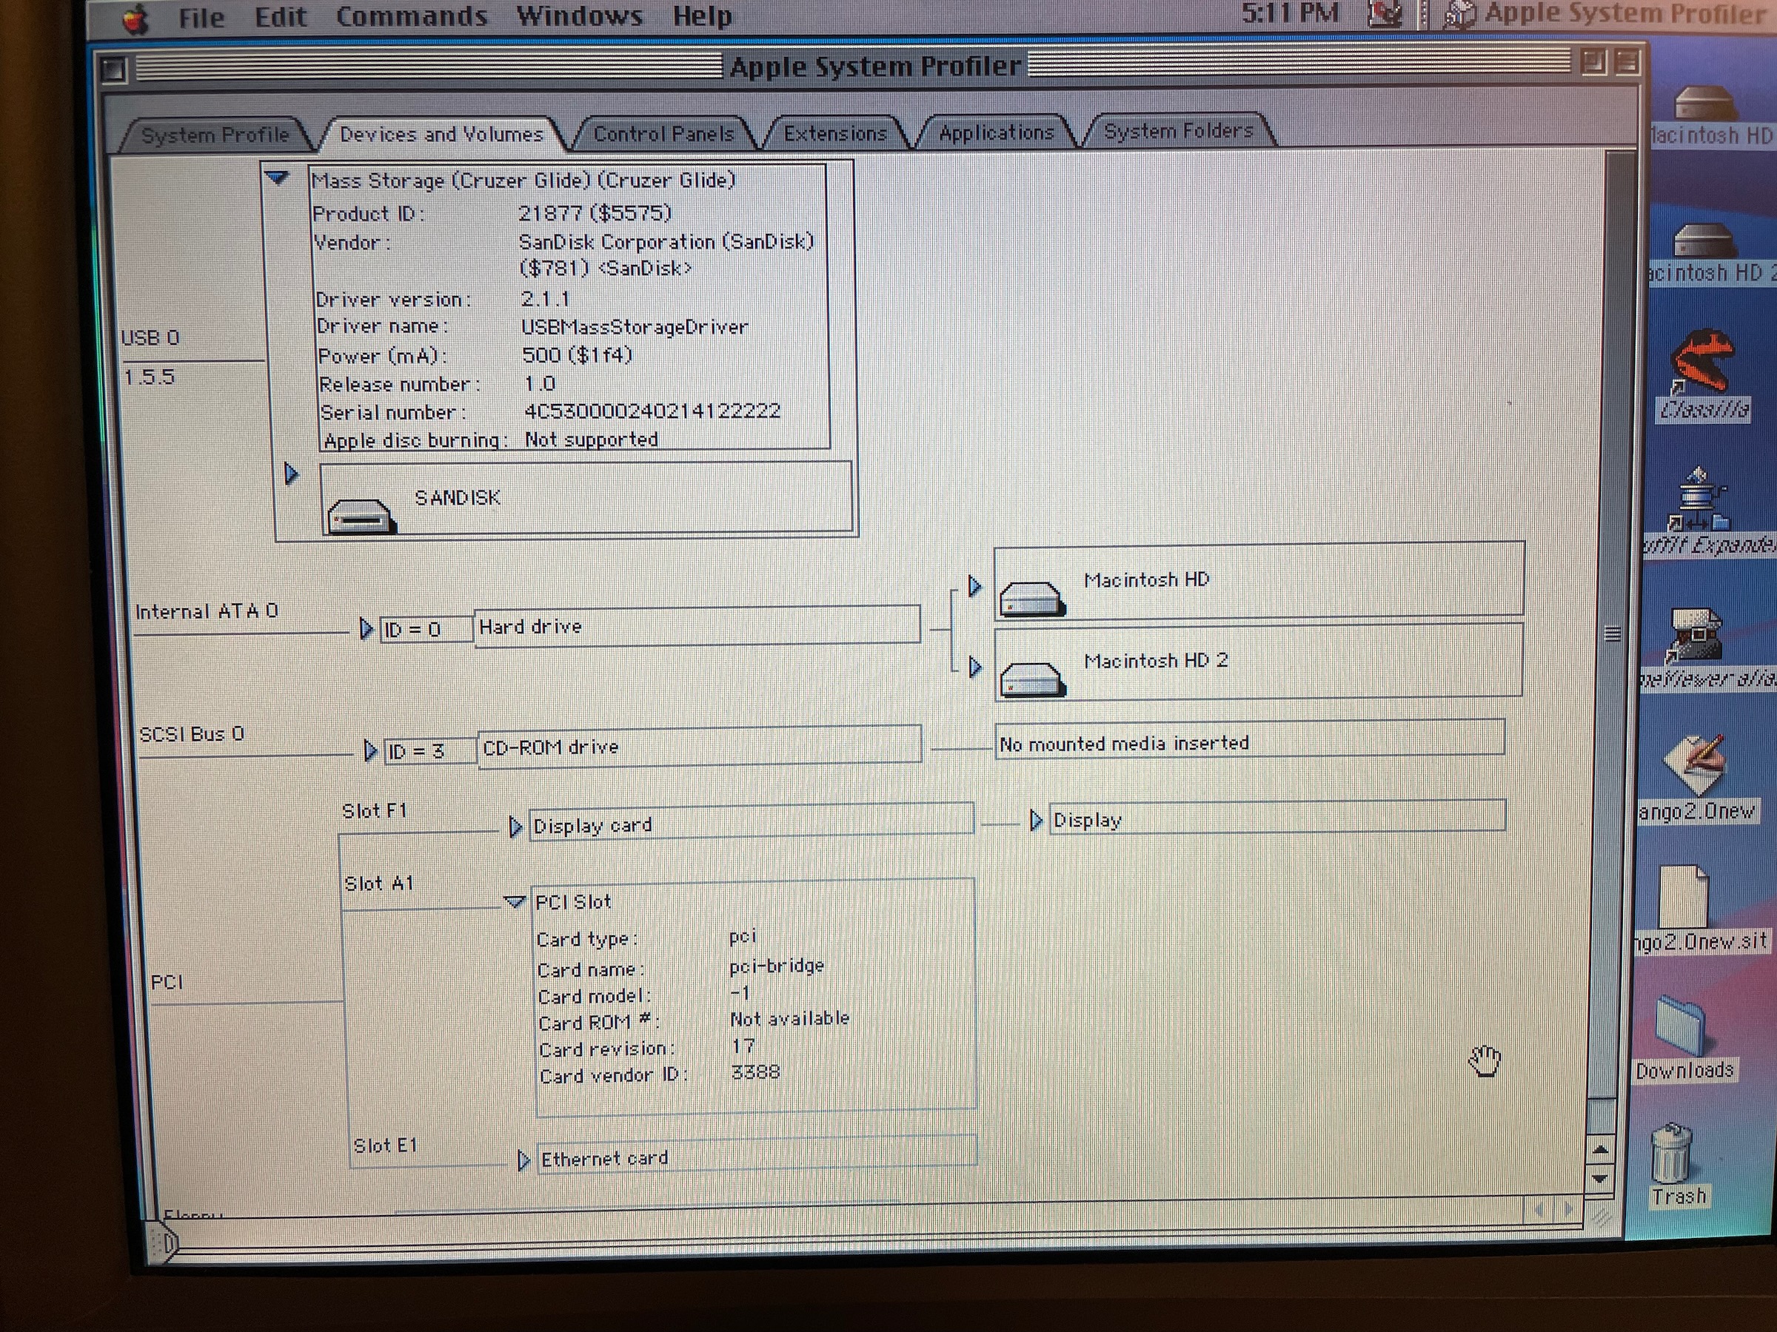Open the Apple System Profiler application menu
1777x1332 pixels.
tap(1607, 15)
